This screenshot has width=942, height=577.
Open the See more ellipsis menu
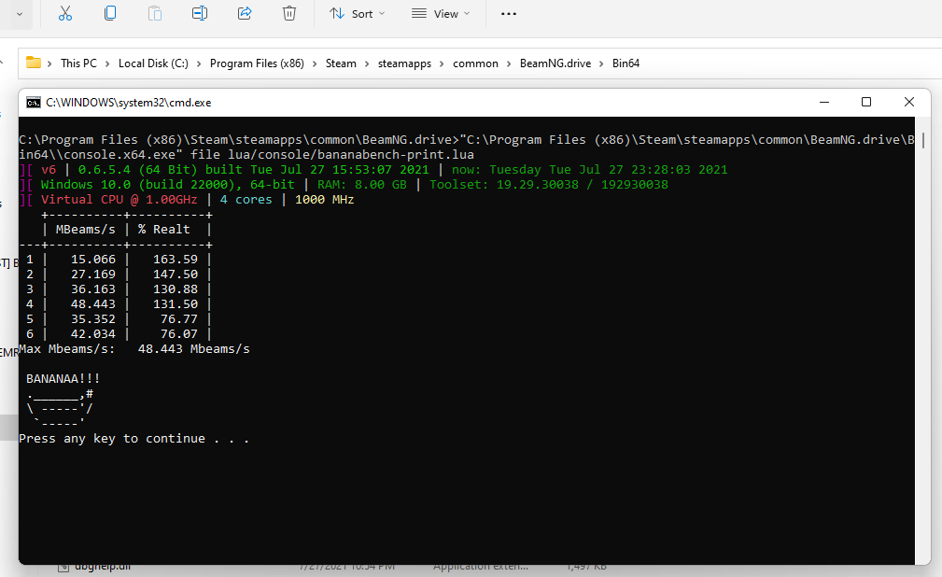[508, 13]
